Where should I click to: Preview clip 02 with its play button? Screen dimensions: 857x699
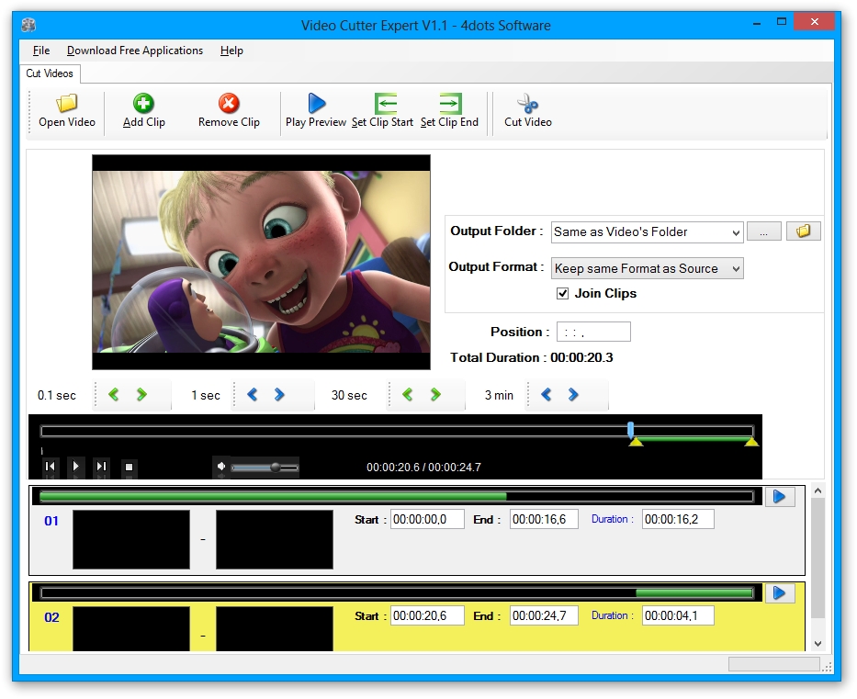tap(779, 593)
